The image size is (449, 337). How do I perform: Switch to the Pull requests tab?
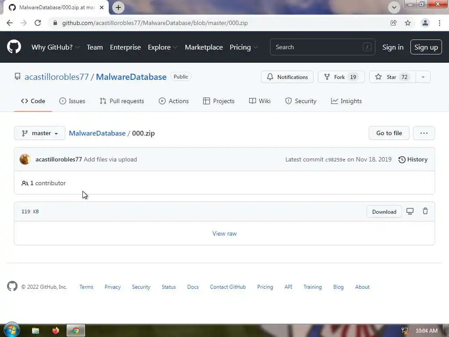coord(122,101)
